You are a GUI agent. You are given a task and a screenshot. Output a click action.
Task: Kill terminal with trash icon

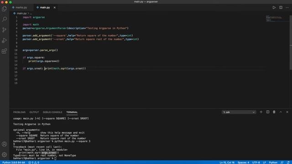[274, 112]
